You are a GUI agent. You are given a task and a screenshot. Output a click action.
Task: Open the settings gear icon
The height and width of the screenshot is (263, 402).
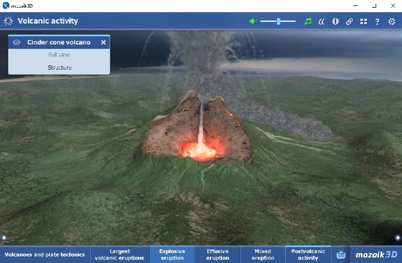point(392,21)
